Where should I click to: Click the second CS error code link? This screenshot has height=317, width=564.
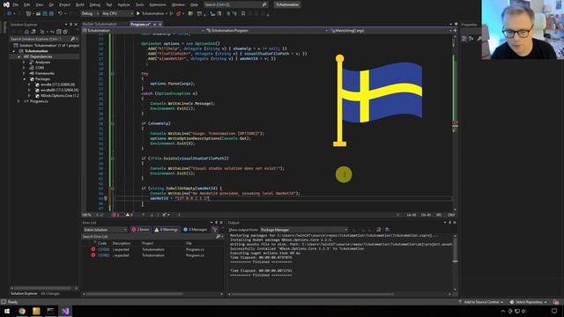click(x=104, y=255)
